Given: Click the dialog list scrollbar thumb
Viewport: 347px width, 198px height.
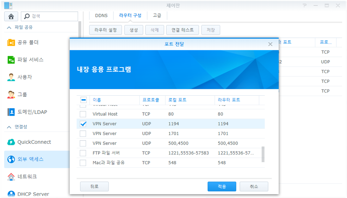Looking at the screenshot, I should 263,154.
